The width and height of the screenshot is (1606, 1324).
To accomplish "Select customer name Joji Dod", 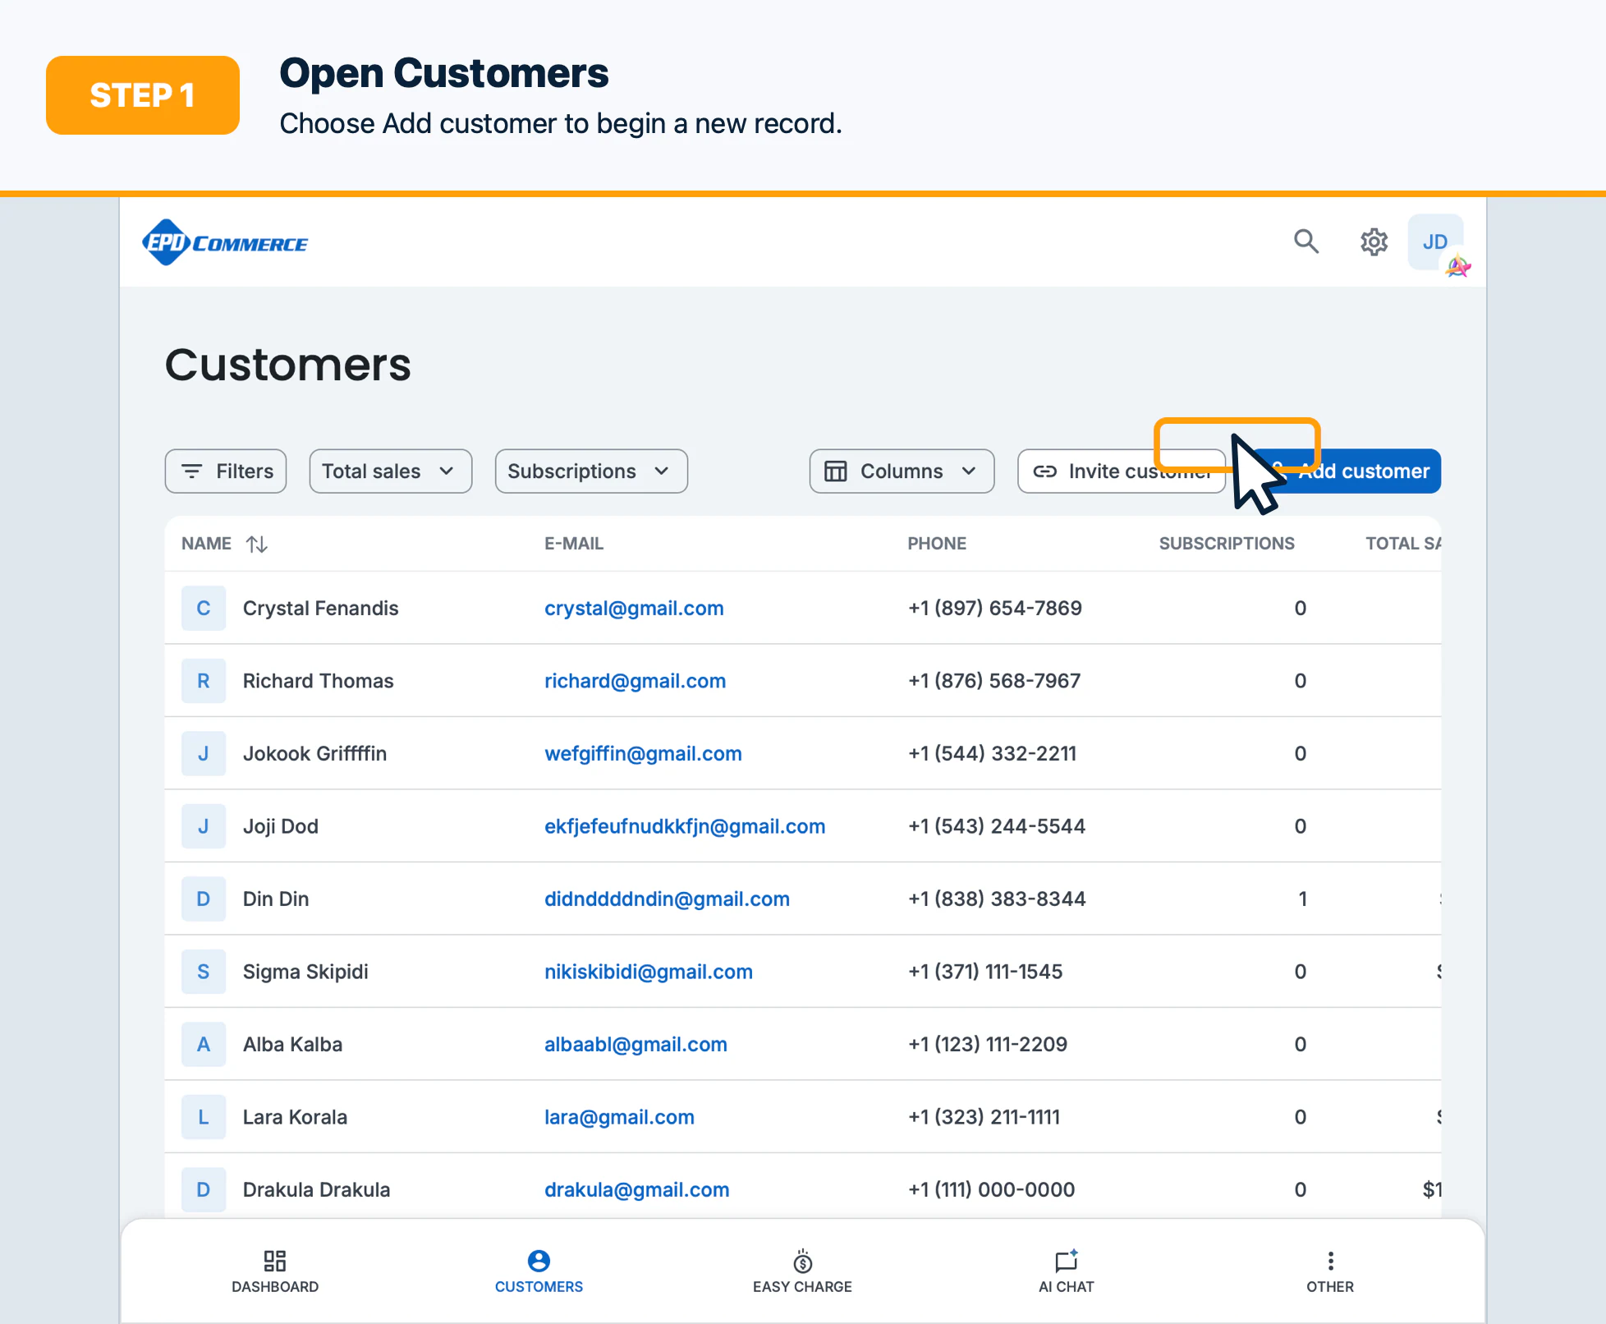I will coord(280,826).
